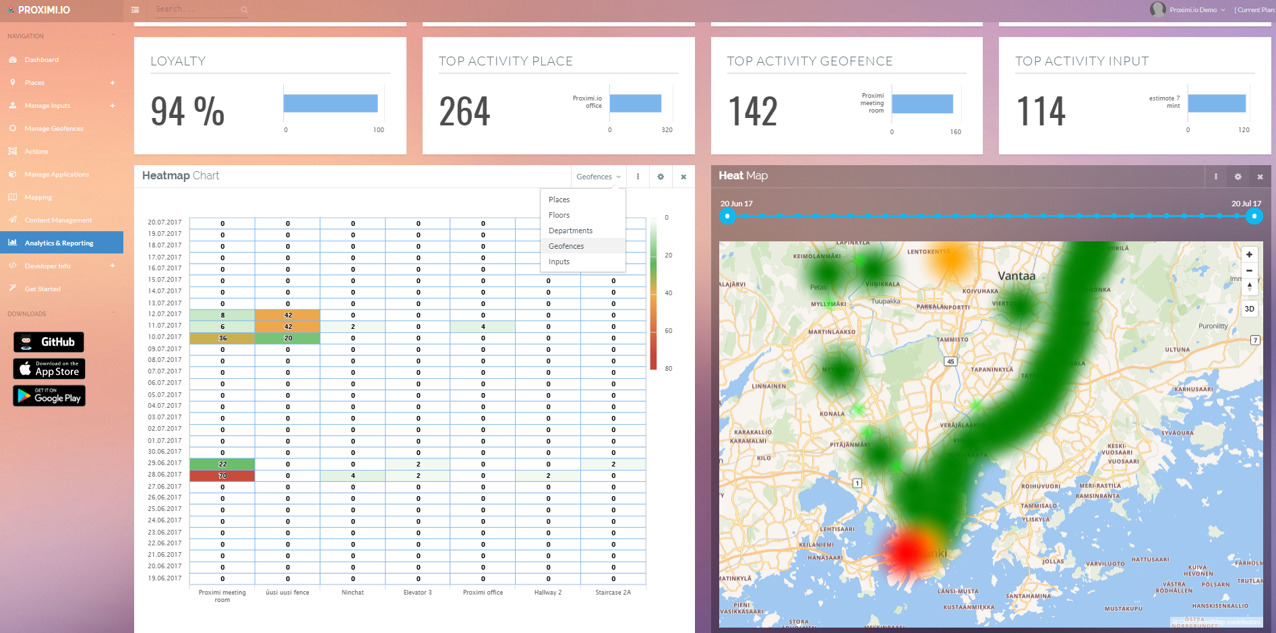The height and width of the screenshot is (633, 1276).
Task: Click the hamburger menu icon in header
Action: click(135, 10)
